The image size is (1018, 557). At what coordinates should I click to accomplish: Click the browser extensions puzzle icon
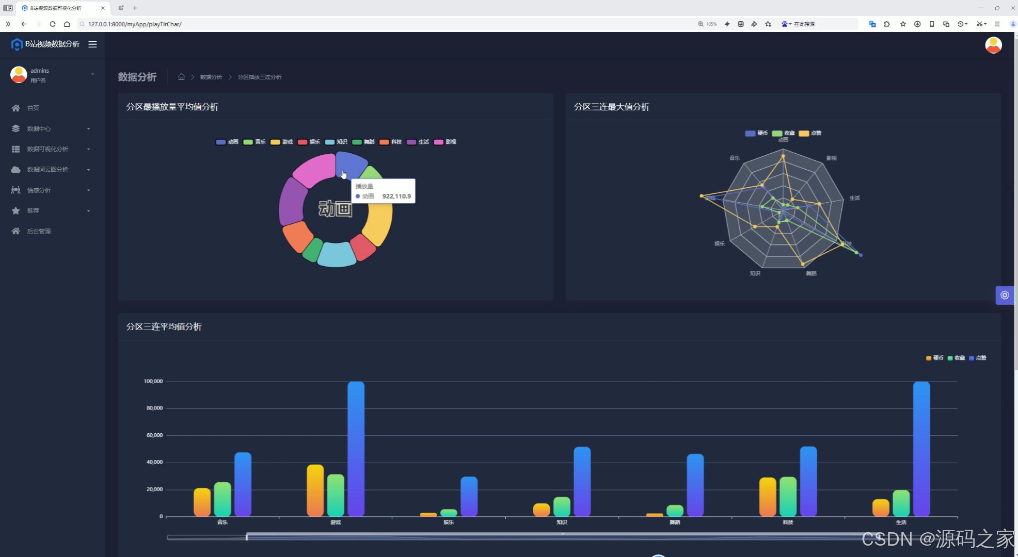tap(886, 24)
